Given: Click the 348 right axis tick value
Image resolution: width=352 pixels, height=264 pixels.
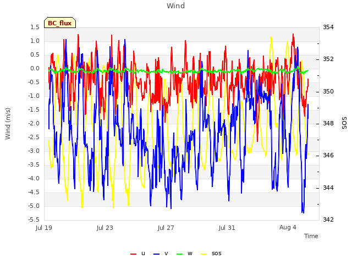Looking at the screenshot, I should (x=328, y=123).
